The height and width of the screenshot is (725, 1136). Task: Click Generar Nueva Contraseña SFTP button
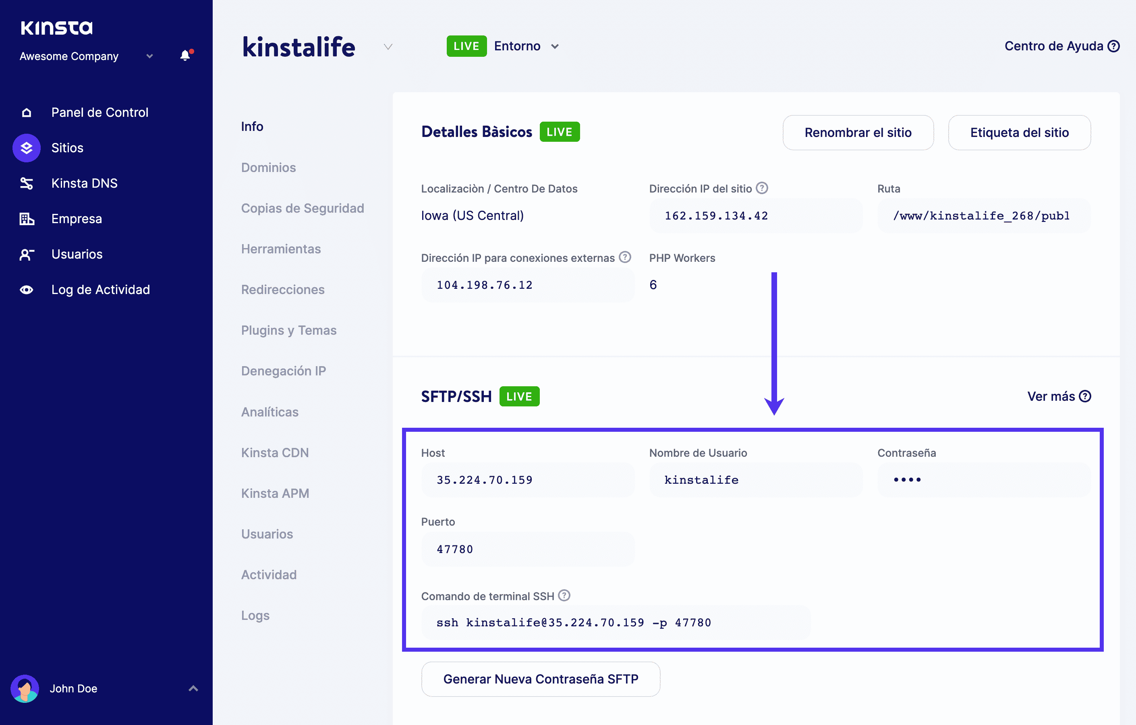pos(541,679)
